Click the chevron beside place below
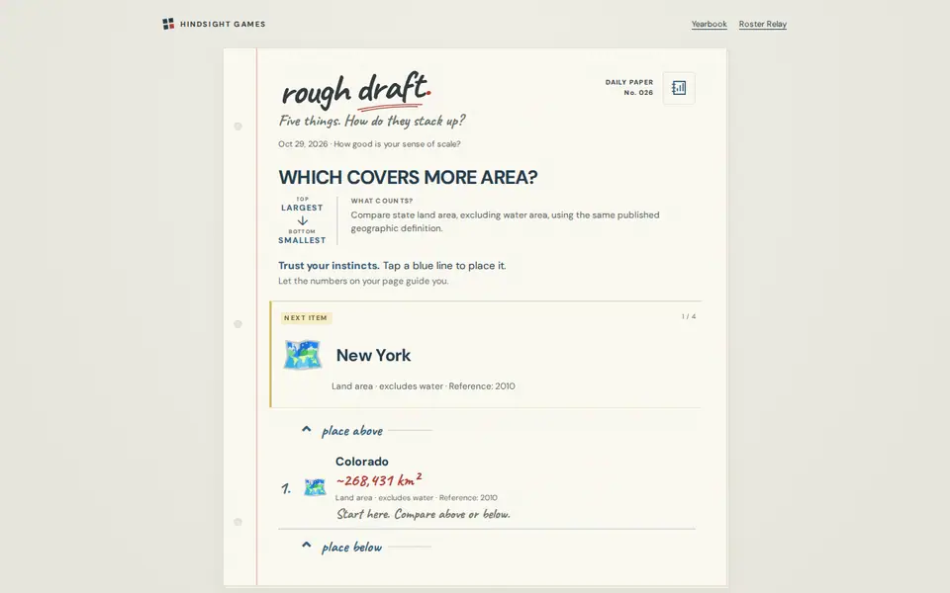This screenshot has height=593, width=950. [307, 546]
